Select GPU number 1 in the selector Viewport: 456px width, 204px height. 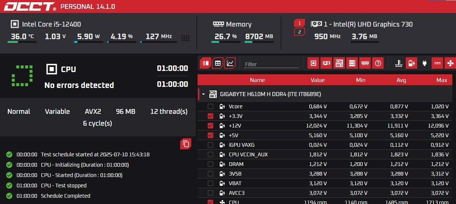[299, 23]
